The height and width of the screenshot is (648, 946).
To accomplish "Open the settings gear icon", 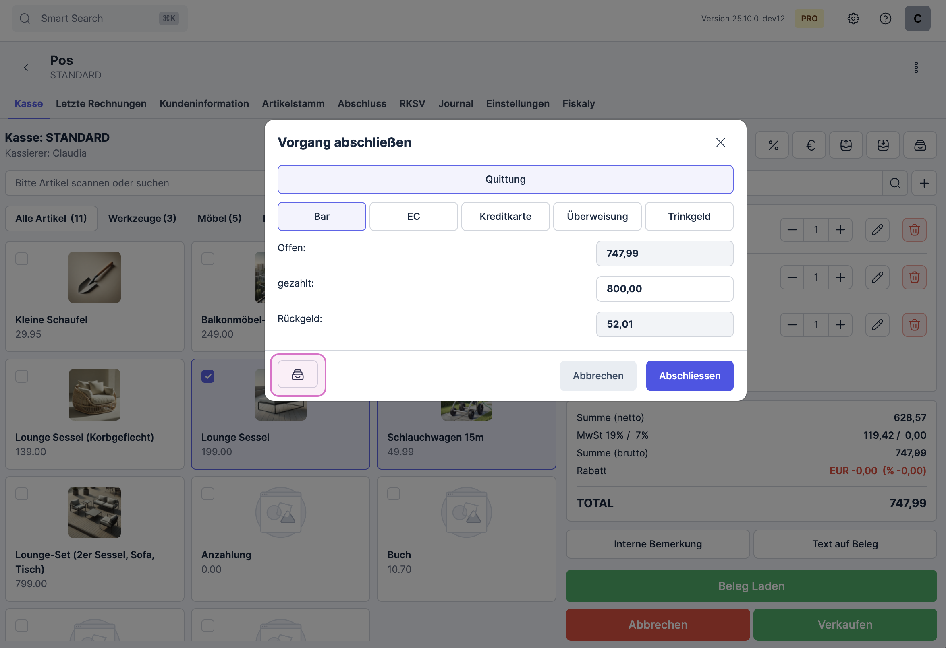I will click(853, 19).
